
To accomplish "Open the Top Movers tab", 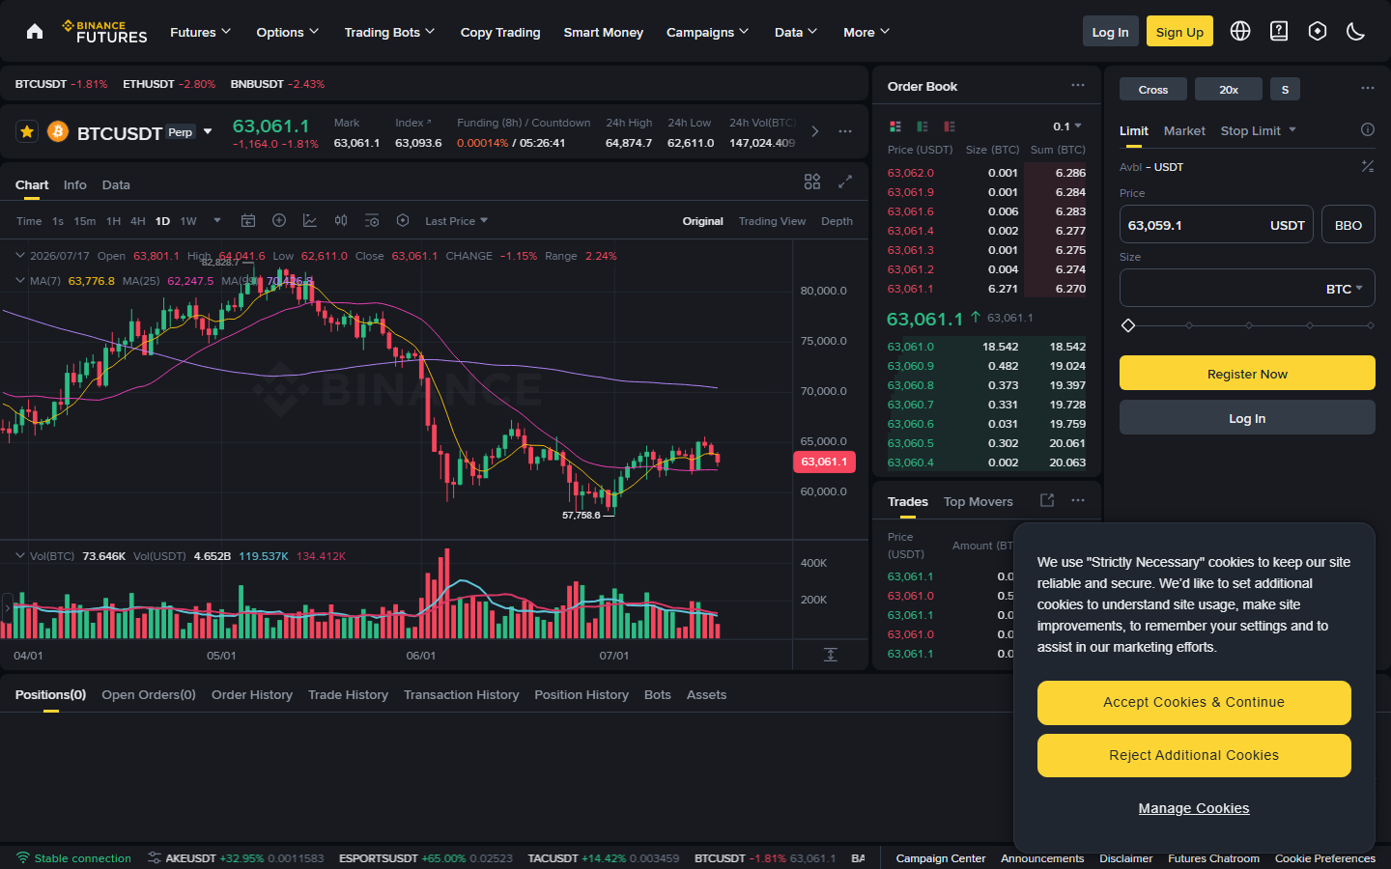I will point(978,501).
